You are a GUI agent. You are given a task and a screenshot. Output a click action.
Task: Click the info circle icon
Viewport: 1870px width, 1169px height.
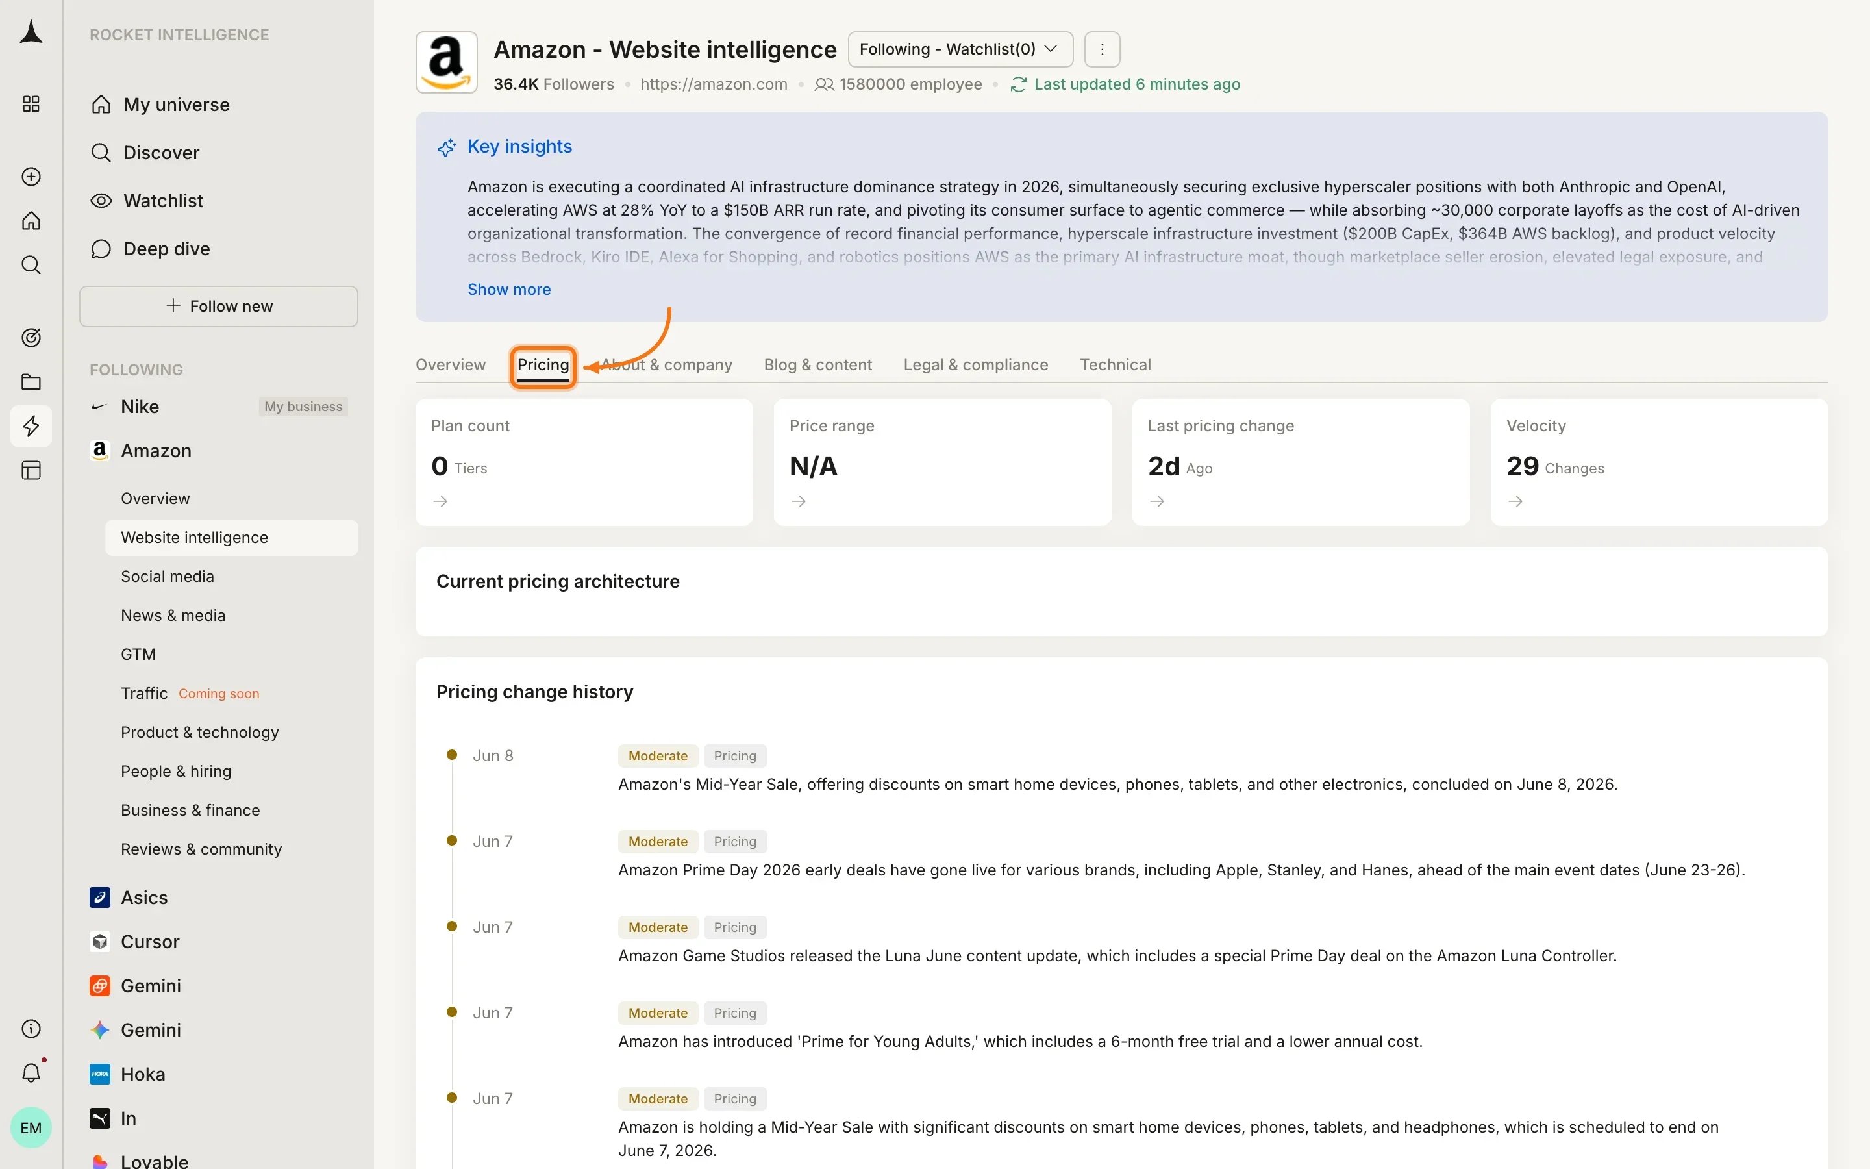pos(31,1029)
